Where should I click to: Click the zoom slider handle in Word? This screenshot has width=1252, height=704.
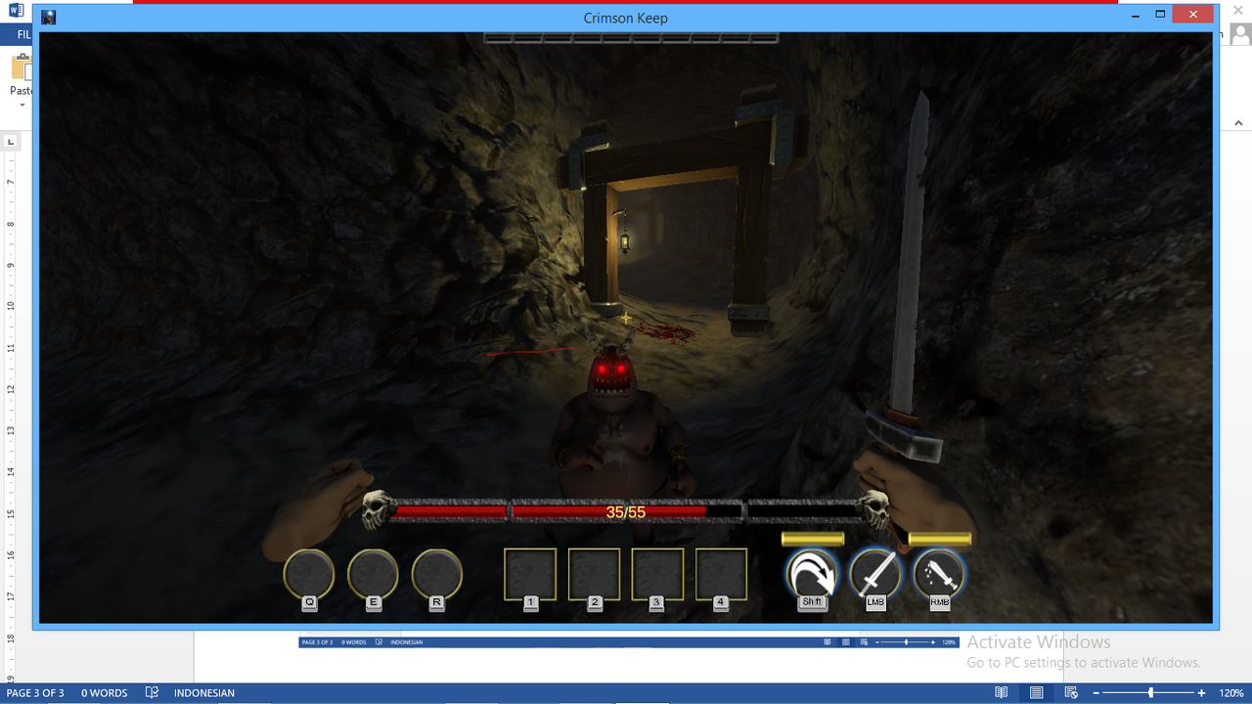pos(1150,693)
